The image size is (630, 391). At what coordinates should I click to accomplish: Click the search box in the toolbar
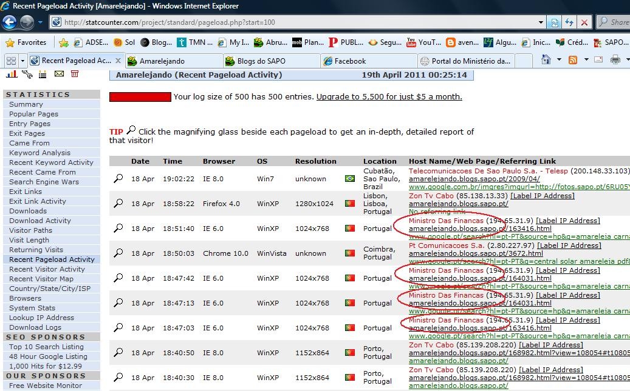tap(614, 22)
